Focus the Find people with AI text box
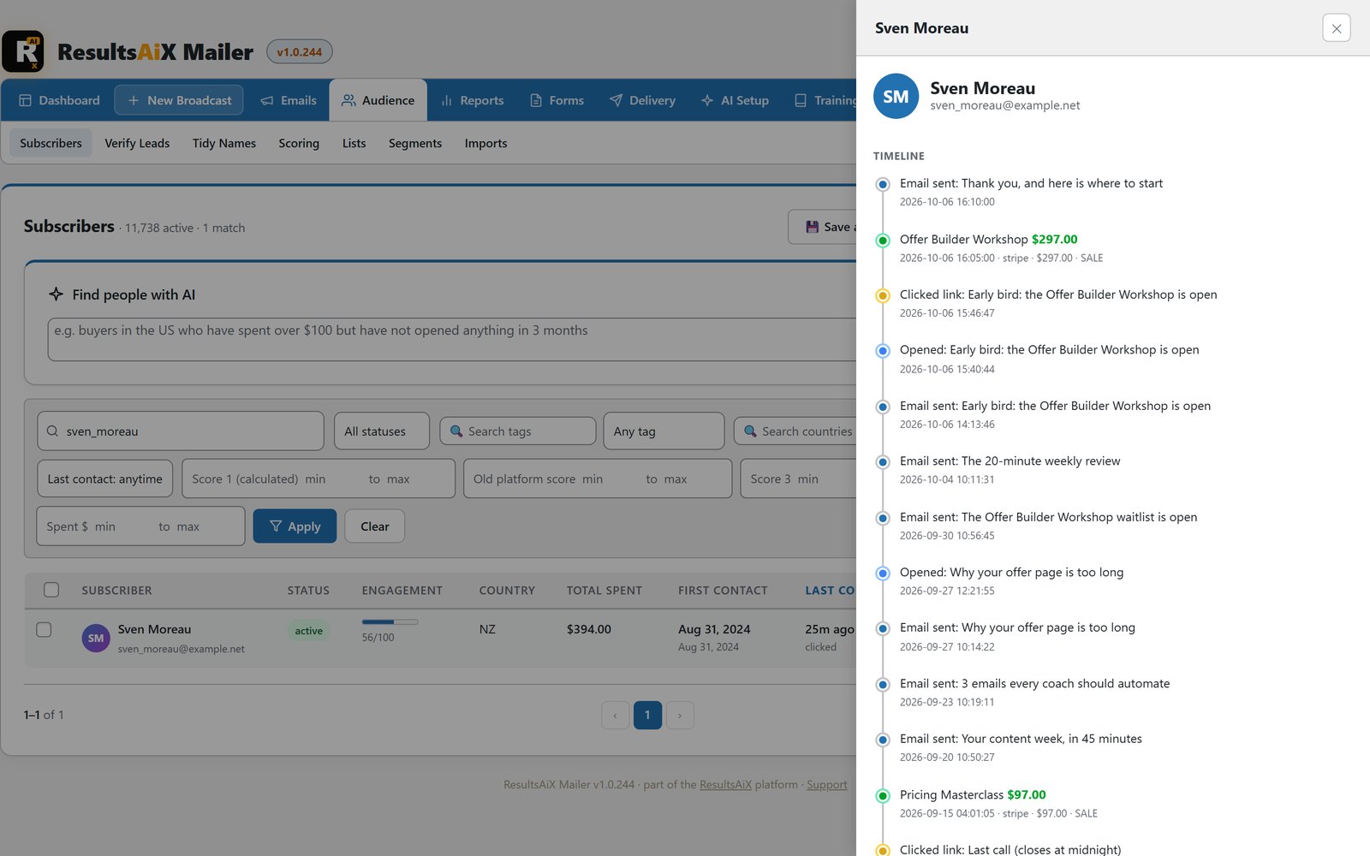Image resolution: width=1370 pixels, height=856 pixels. (x=452, y=339)
